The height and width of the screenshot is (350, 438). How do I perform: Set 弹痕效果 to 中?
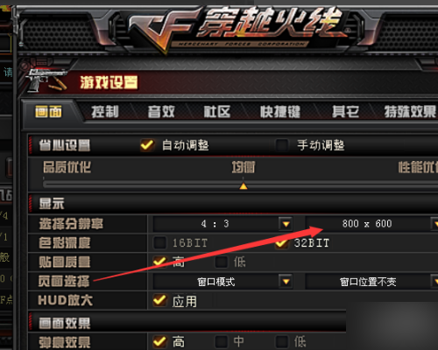click(x=222, y=341)
